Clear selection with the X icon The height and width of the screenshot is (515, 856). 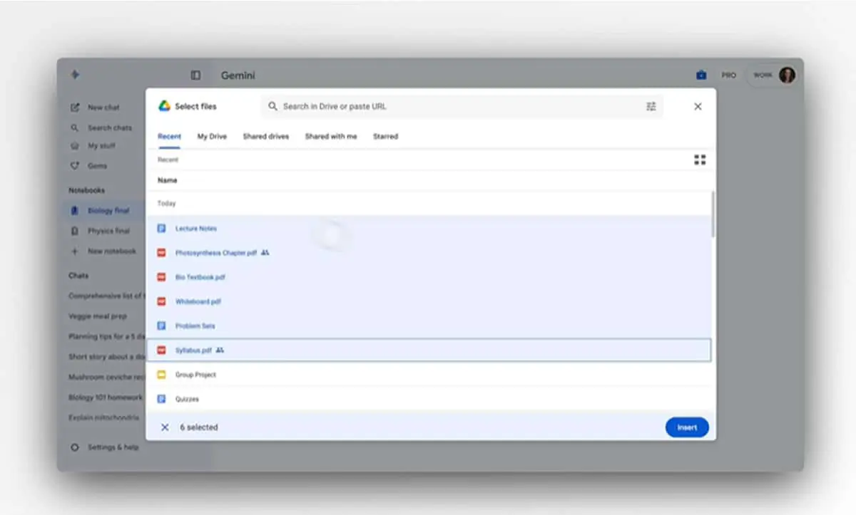tap(165, 427)
